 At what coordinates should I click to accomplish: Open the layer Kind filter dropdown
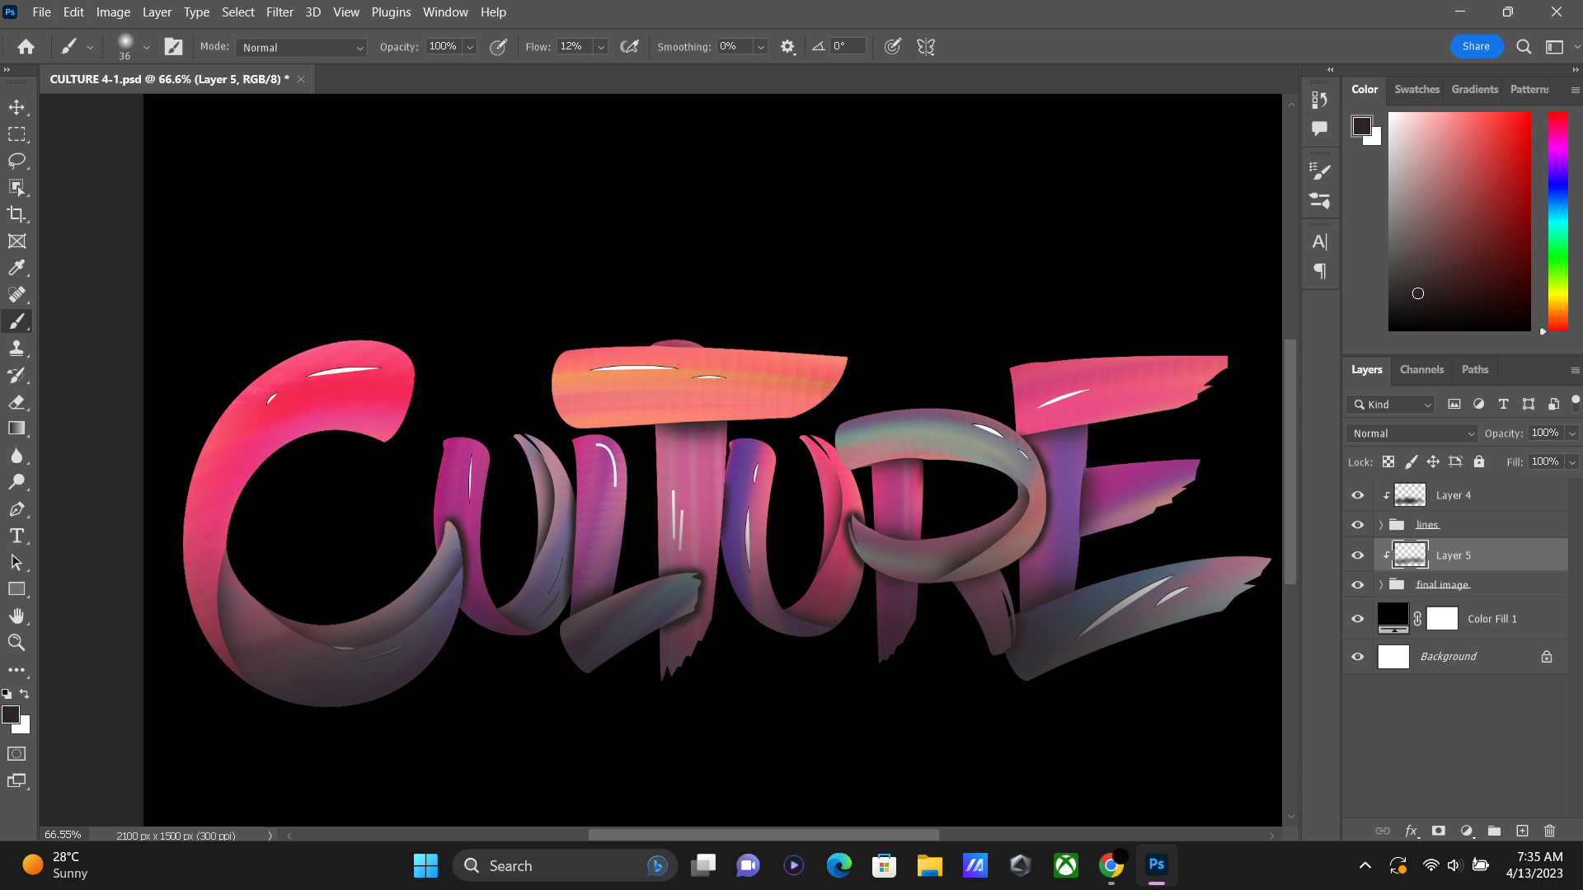point(1391,405)
